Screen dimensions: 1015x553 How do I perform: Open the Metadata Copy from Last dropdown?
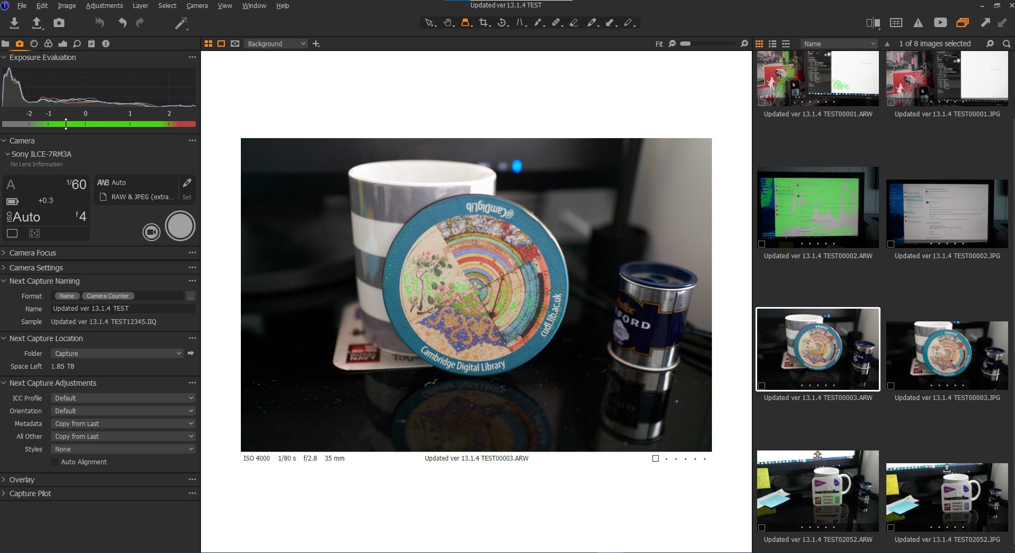(x=123, y=424)
